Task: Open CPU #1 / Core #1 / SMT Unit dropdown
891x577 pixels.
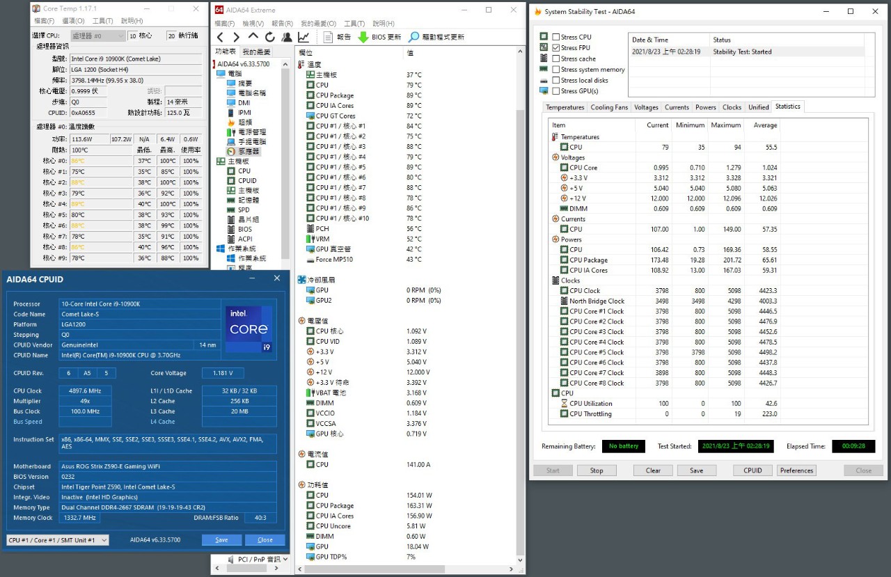Action: click(x=58, y=540)
